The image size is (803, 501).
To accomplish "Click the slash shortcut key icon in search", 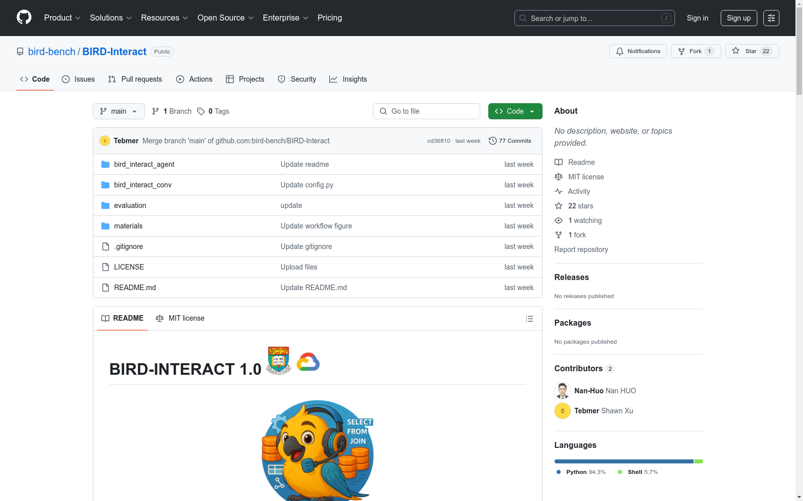I will click(666, 18).
